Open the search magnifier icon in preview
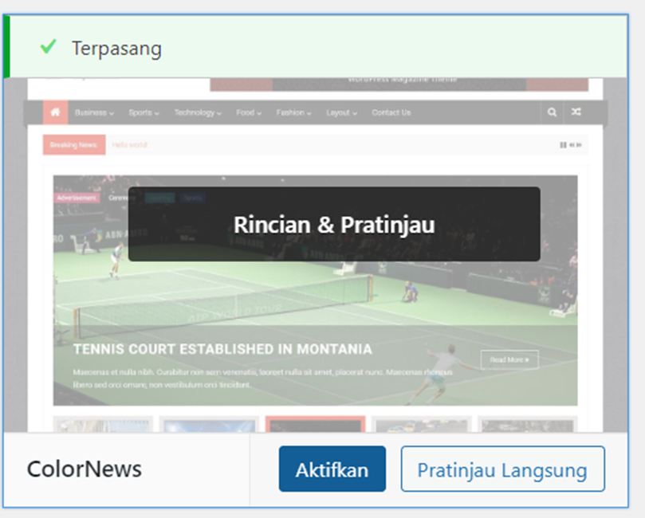 [x=552, y=112]
